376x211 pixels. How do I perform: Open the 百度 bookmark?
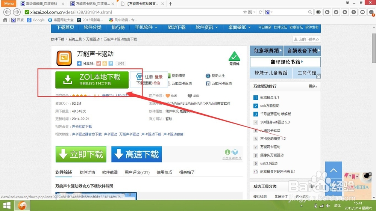coord(18,20)
